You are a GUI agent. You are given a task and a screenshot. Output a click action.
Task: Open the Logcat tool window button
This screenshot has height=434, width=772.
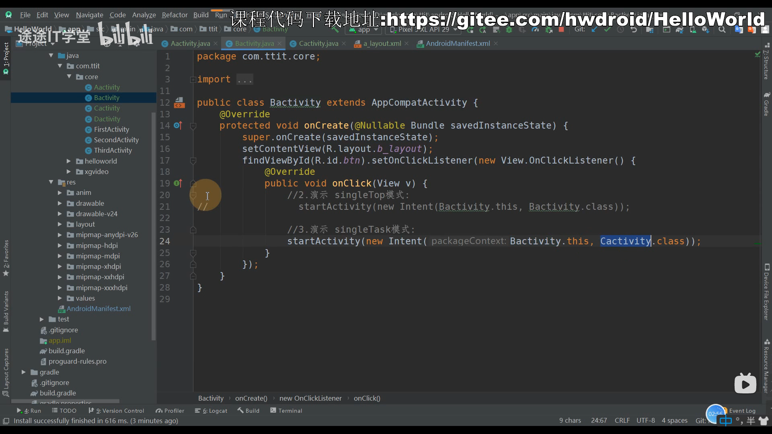pos(211,411)
